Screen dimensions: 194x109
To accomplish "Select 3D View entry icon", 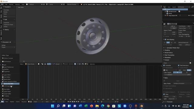I will (x=3, y=99).
